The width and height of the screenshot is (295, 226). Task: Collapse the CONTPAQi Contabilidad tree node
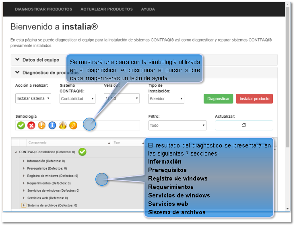coord(16,152)
